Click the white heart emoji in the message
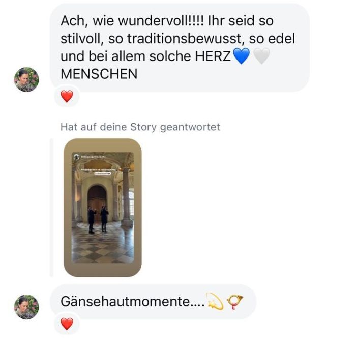The height and width of the screenshot is (350, 356). [x=261, y=55]
